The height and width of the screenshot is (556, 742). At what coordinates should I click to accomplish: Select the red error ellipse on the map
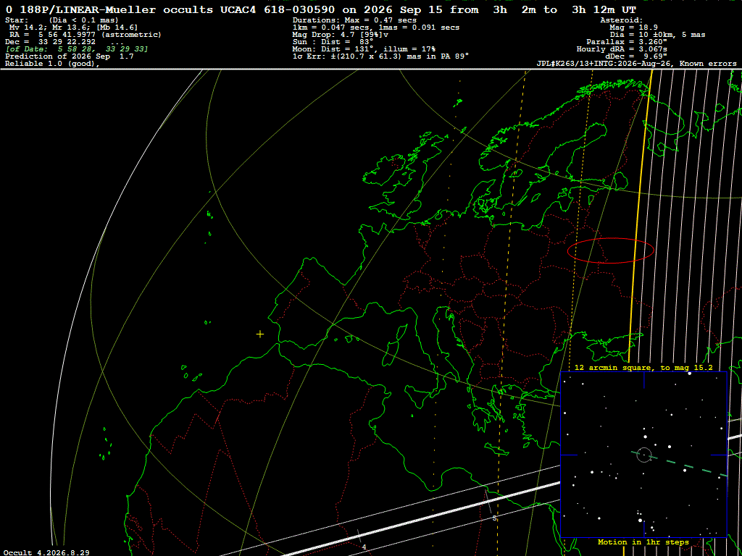pyautogui.click(x=611, y=250)
